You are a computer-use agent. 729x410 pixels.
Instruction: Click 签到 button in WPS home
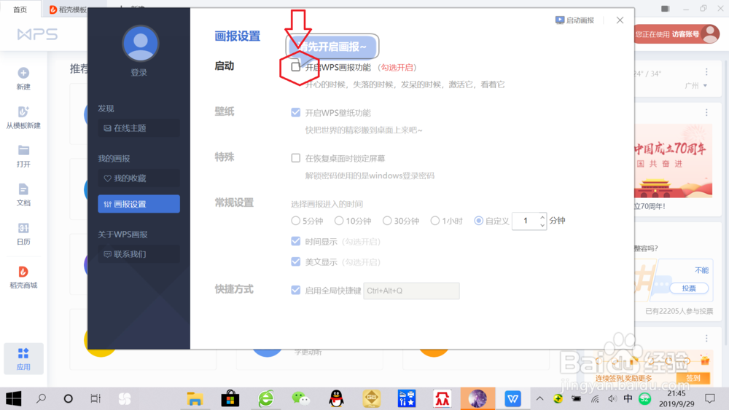(x=693, y=378)
